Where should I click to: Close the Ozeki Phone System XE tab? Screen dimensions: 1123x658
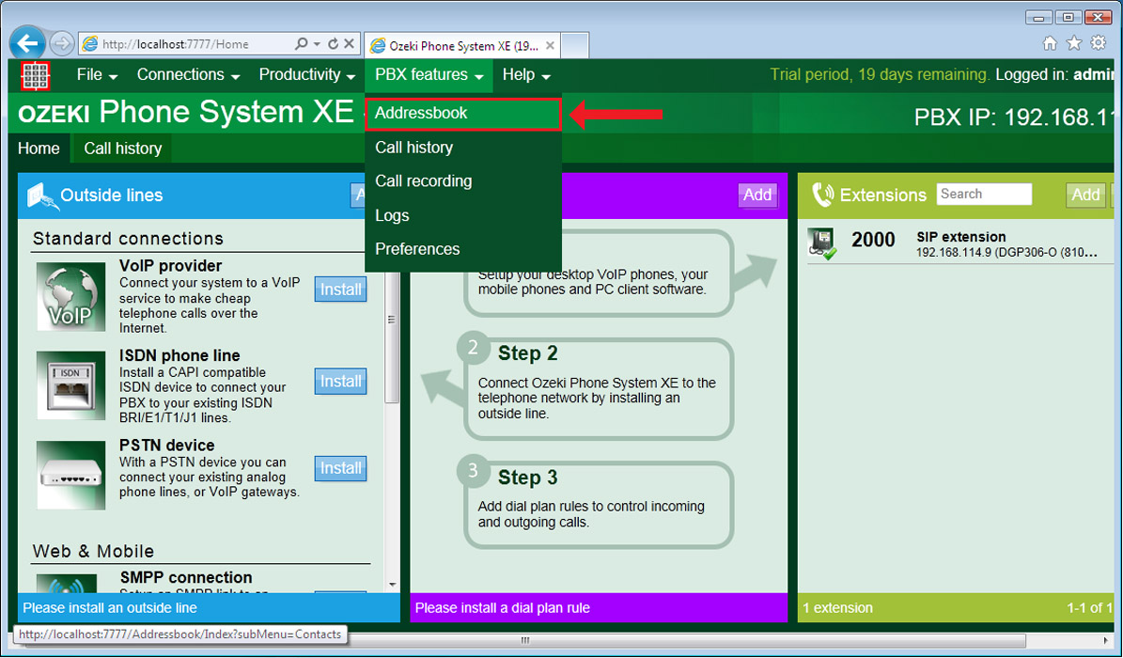coord(550,45)
